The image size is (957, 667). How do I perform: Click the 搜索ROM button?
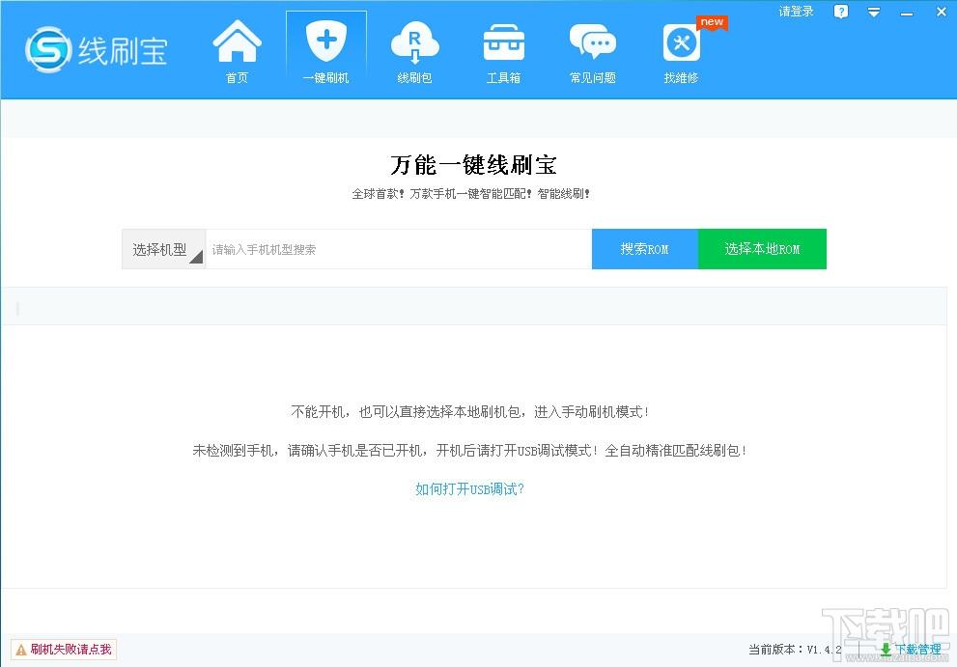pos(644,249)
